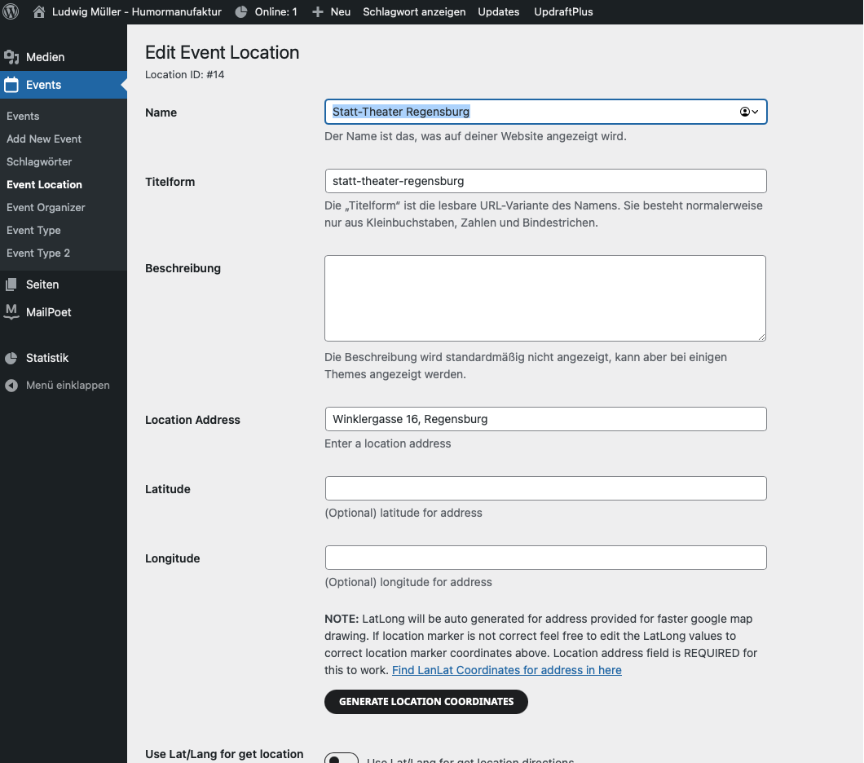Viewport: 864px width, 763px height.
Task: Open Schlagwörter submenu item
Action: (39, 161)
